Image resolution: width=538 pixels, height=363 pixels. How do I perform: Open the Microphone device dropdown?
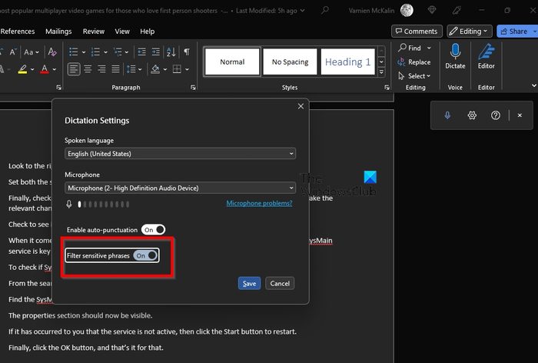coord(180,188)
